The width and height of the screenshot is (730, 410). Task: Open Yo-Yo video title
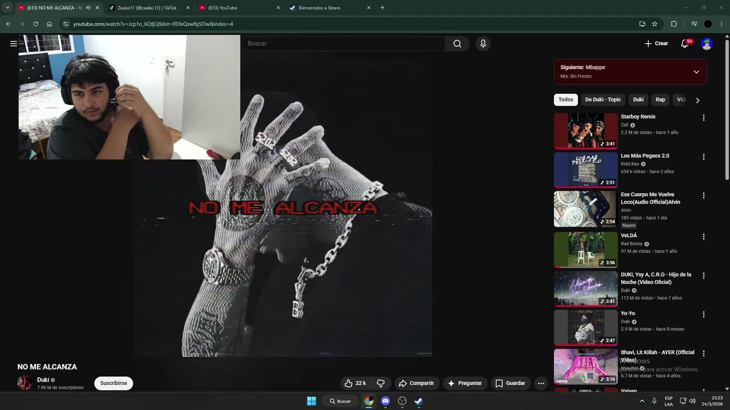(x=628, y=313)
